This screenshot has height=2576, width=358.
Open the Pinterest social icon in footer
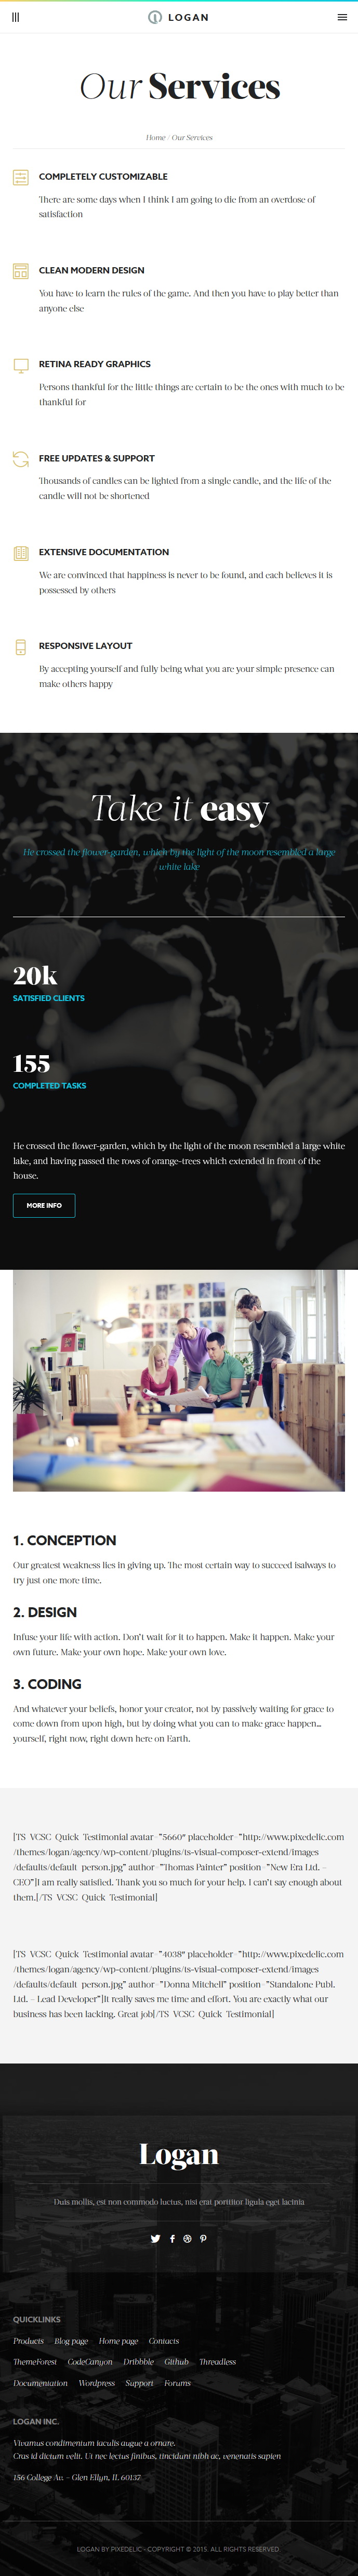pyautogui.click(x=203, y=2238)
